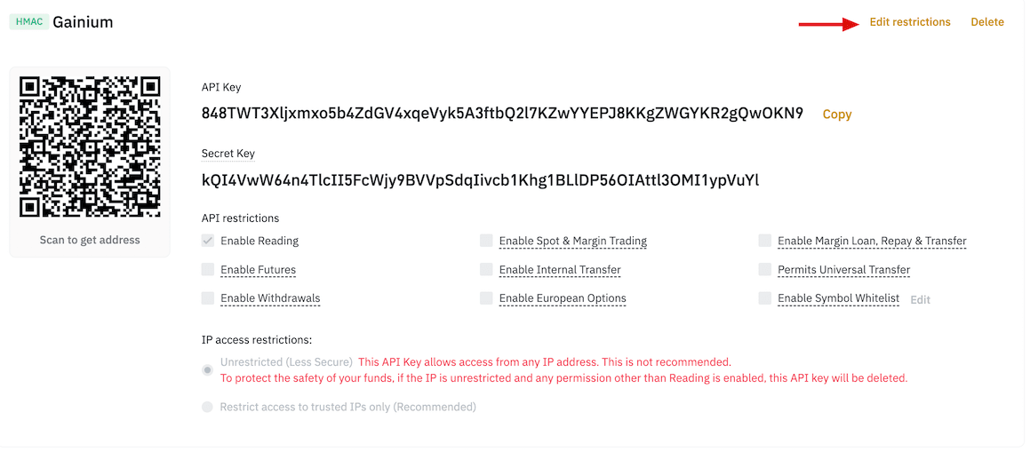Select Restrict access to trusted IPs only
Image resolution: width=1030 pixels, height=452 pixels.
point(208,407)
